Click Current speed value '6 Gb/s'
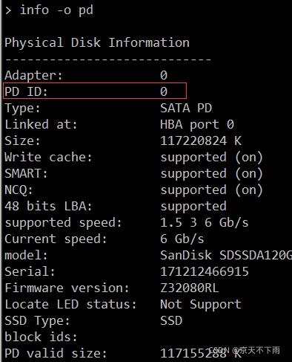 (x=182, y=239)
